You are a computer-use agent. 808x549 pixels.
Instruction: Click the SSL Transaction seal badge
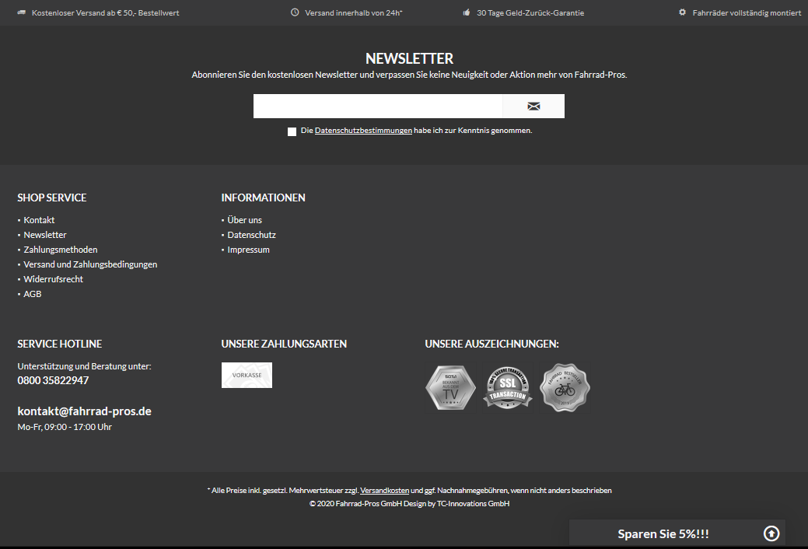[x=507, y=387]
